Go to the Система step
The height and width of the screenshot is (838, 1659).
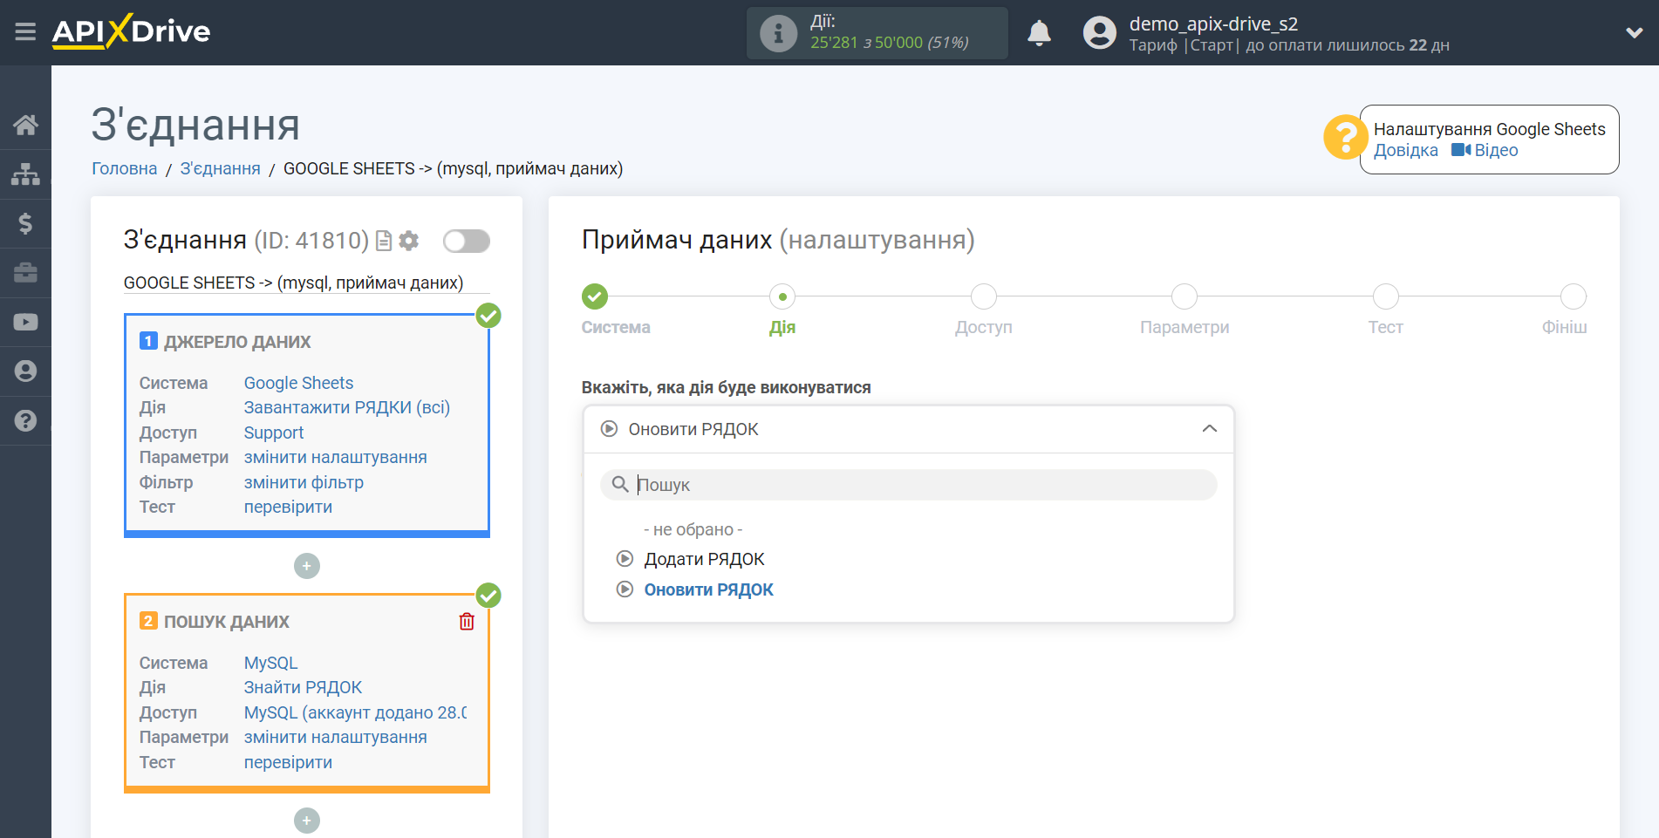595,296
